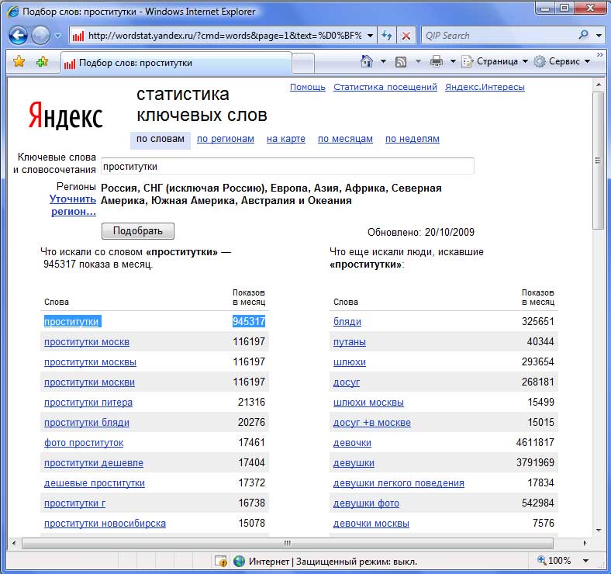This screenshot has width=611, height=574.
Task: Open search provider dropdown arrow
Action: (x=599, y=36)
